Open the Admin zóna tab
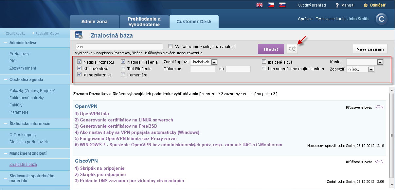The height and width of the screenshot is (190, 395). tap(94, 22)
